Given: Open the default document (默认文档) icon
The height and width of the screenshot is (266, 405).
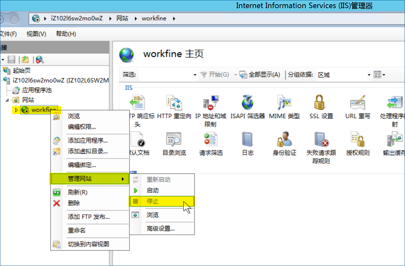Looking at the screenshot, I should [x=138, y=139].
